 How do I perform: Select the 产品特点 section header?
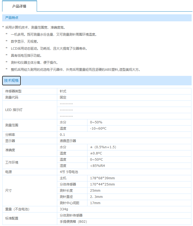[12, 18]
